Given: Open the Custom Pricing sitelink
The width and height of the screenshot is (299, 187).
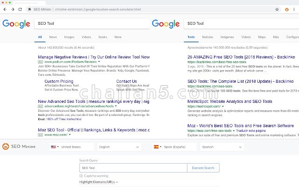Looking at the screenshot, I should (x=59, y=81).
